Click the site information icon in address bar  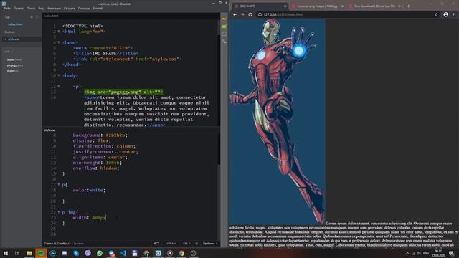tap(260, 14)
